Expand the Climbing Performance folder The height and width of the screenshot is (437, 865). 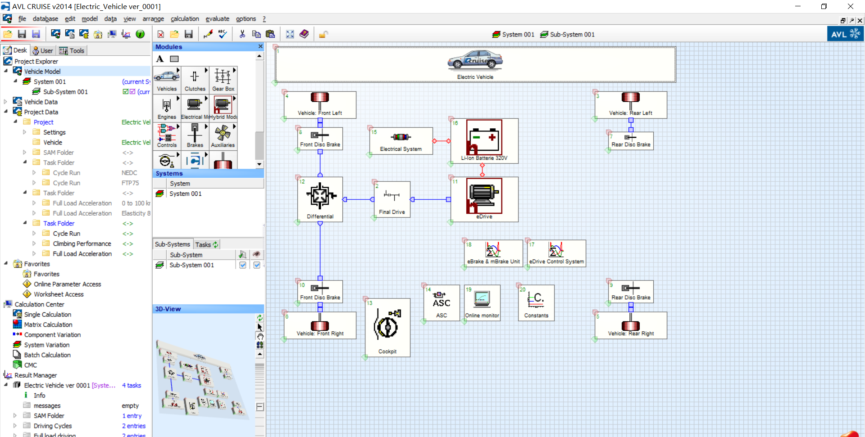pyautogui.click(x=34, y=244)
